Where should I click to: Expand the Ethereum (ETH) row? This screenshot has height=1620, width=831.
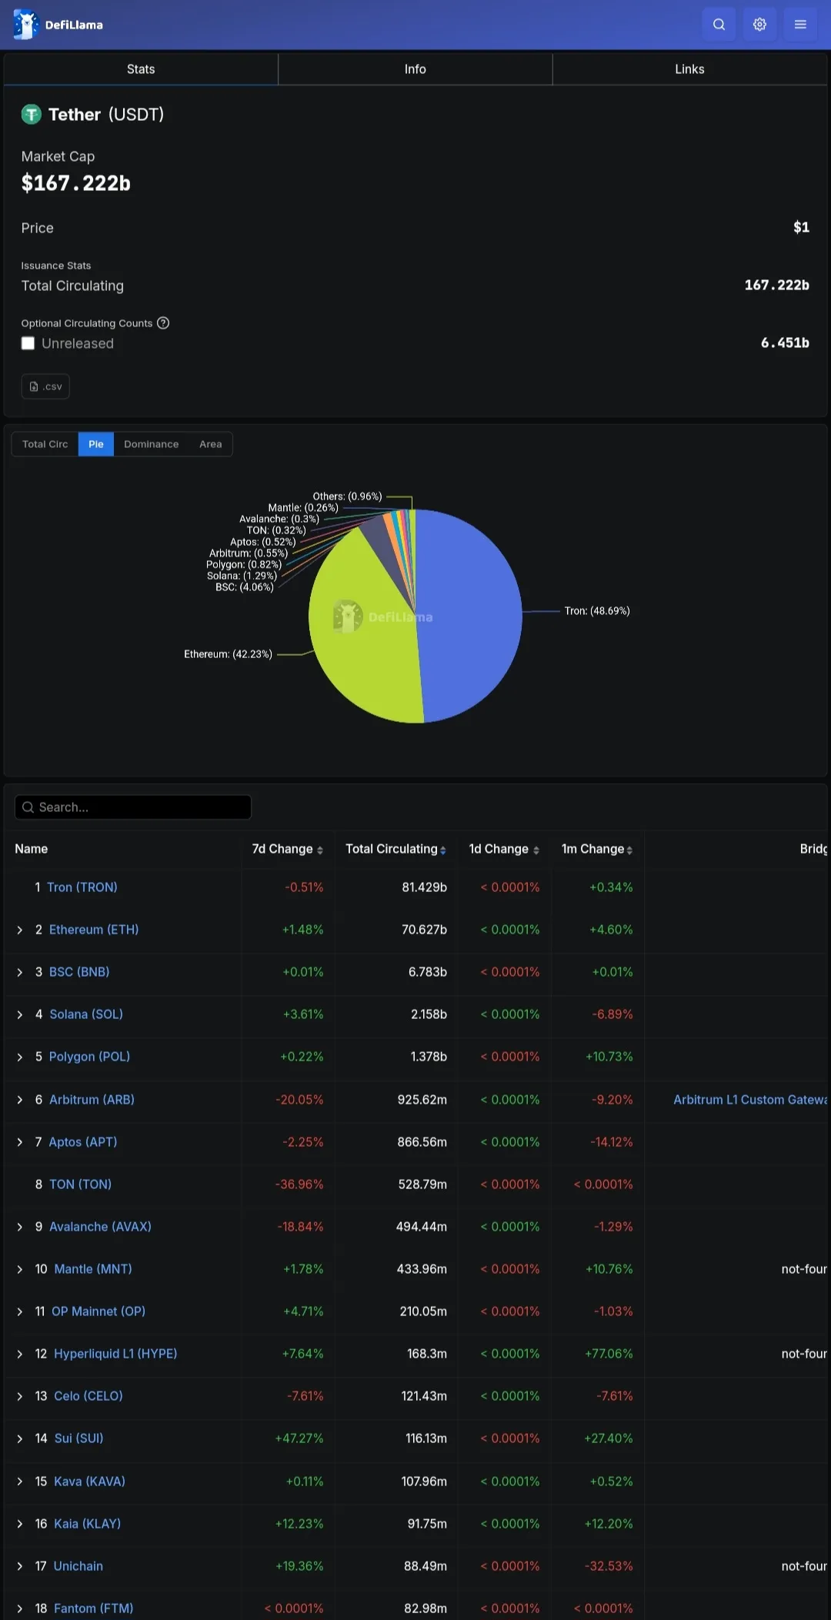(x=20, y=930)
